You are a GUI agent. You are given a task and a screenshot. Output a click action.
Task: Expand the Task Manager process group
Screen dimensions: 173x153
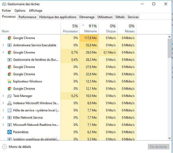pyautogui.click(x=3, y=96)
